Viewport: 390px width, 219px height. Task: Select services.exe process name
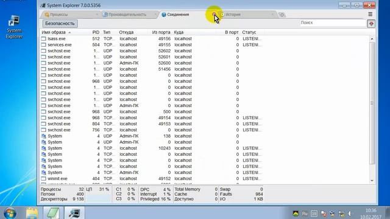[x=60, y=44]
